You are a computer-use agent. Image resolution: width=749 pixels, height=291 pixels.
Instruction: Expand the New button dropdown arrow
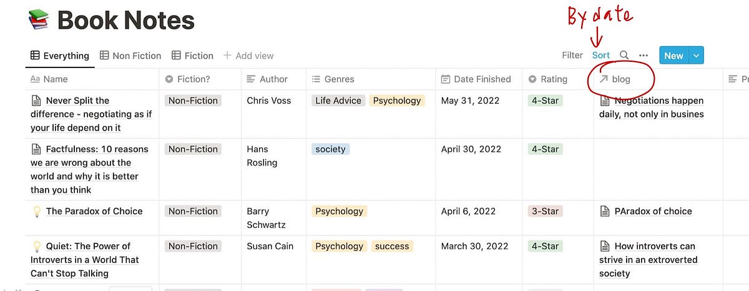[x=697, y=56]
